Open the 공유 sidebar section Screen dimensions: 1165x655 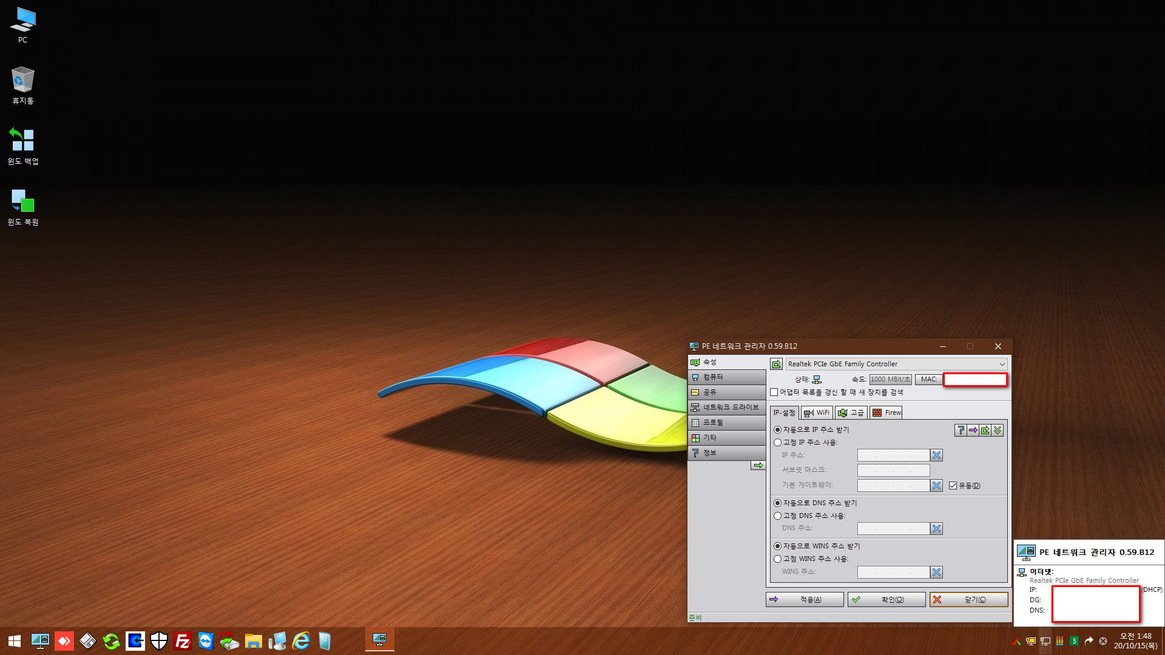[727, 392]
